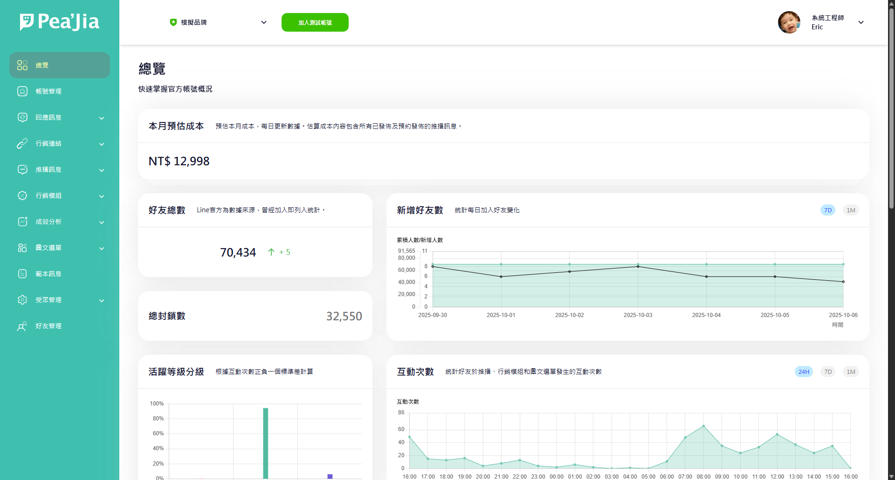The image size is (895, 480).
Task: Click the 好友管理 friends icon
Action: point(22,326)
